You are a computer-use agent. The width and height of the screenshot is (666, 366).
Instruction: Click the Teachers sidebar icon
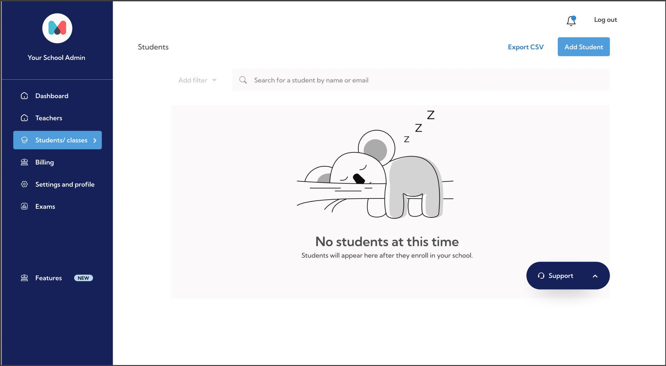tap(24, 118)
